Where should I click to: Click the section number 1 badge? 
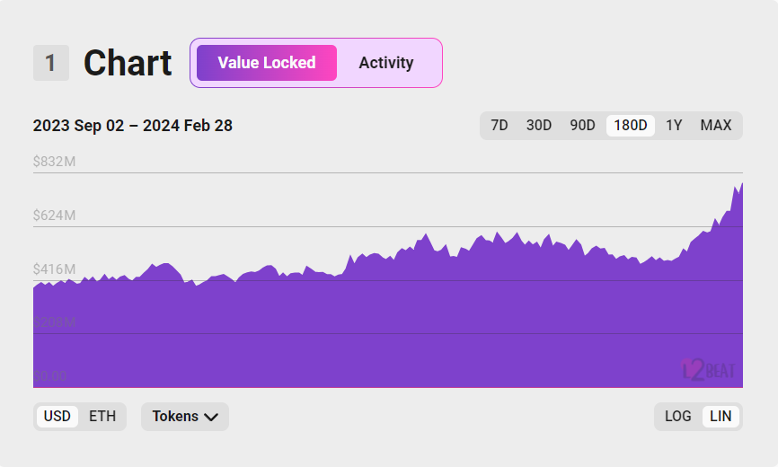pyautogui.click(x=51, y=63)
